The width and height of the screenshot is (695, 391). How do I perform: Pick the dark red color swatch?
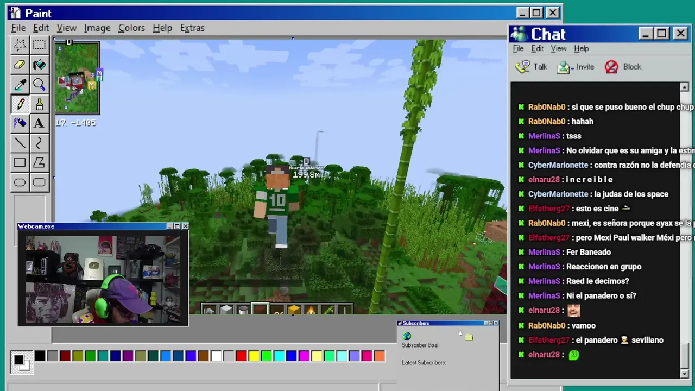tap(65, 356)
